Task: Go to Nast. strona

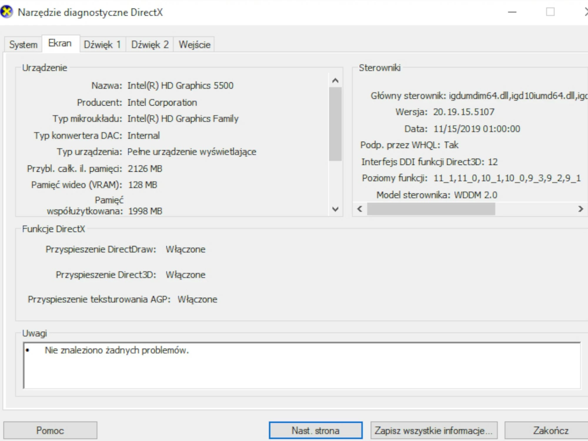Action: click(x=315, y=430)
